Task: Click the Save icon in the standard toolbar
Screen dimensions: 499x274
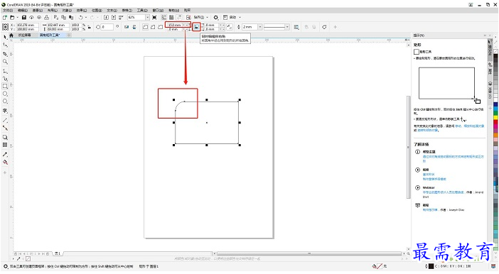Action: click(24, 18)
